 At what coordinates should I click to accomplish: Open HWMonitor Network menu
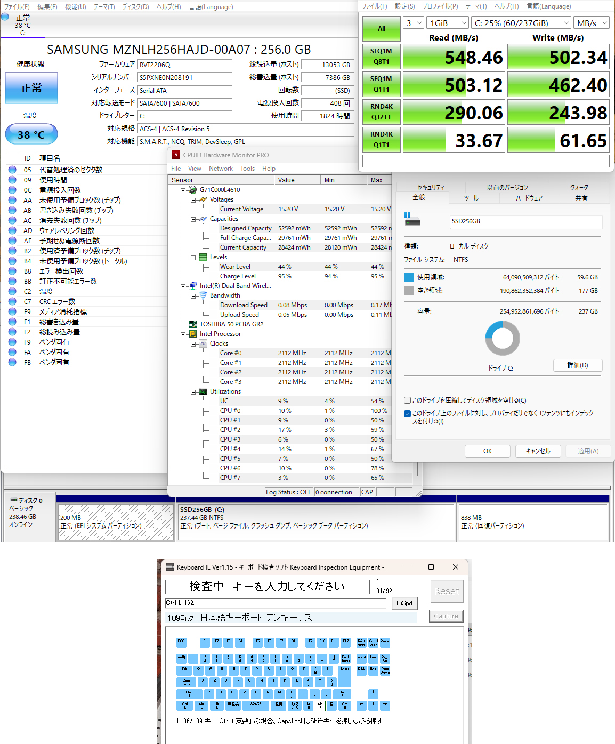[221, 169]
